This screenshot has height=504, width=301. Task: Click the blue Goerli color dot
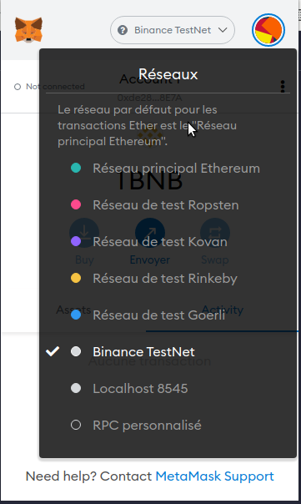click(76, 315)
